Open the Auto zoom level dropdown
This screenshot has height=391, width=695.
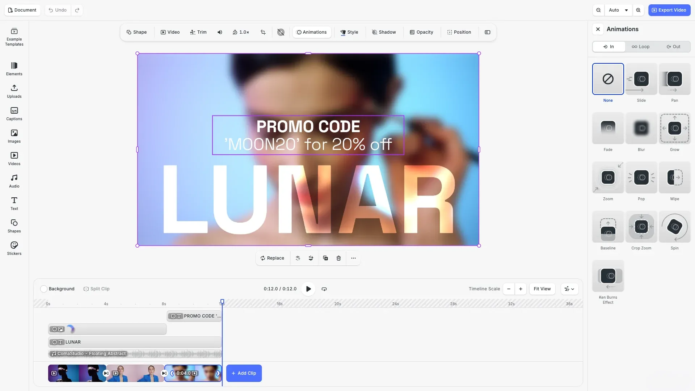[618, 10]
